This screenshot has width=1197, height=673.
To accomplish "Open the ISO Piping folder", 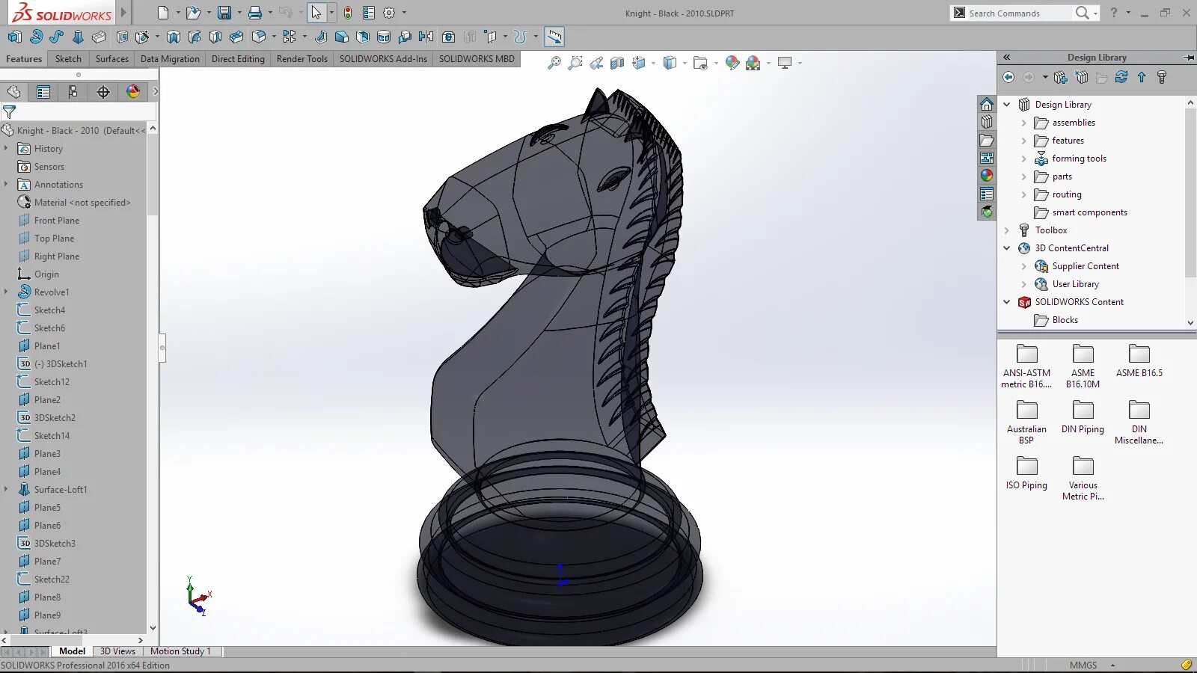I will pyautogui.click(x=1026, y=473).
